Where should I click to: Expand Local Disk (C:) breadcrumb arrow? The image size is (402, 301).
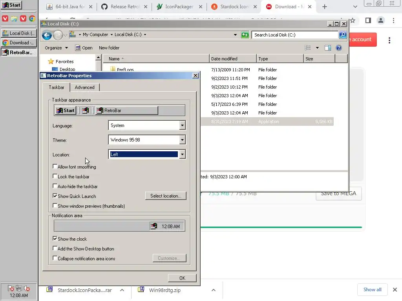(145, 34)
